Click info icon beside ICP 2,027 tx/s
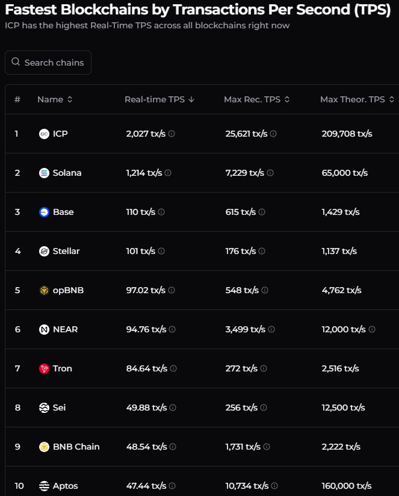 (x=172, y=134)
